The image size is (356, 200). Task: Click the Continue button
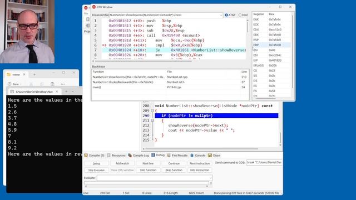[x=174, y=163]
